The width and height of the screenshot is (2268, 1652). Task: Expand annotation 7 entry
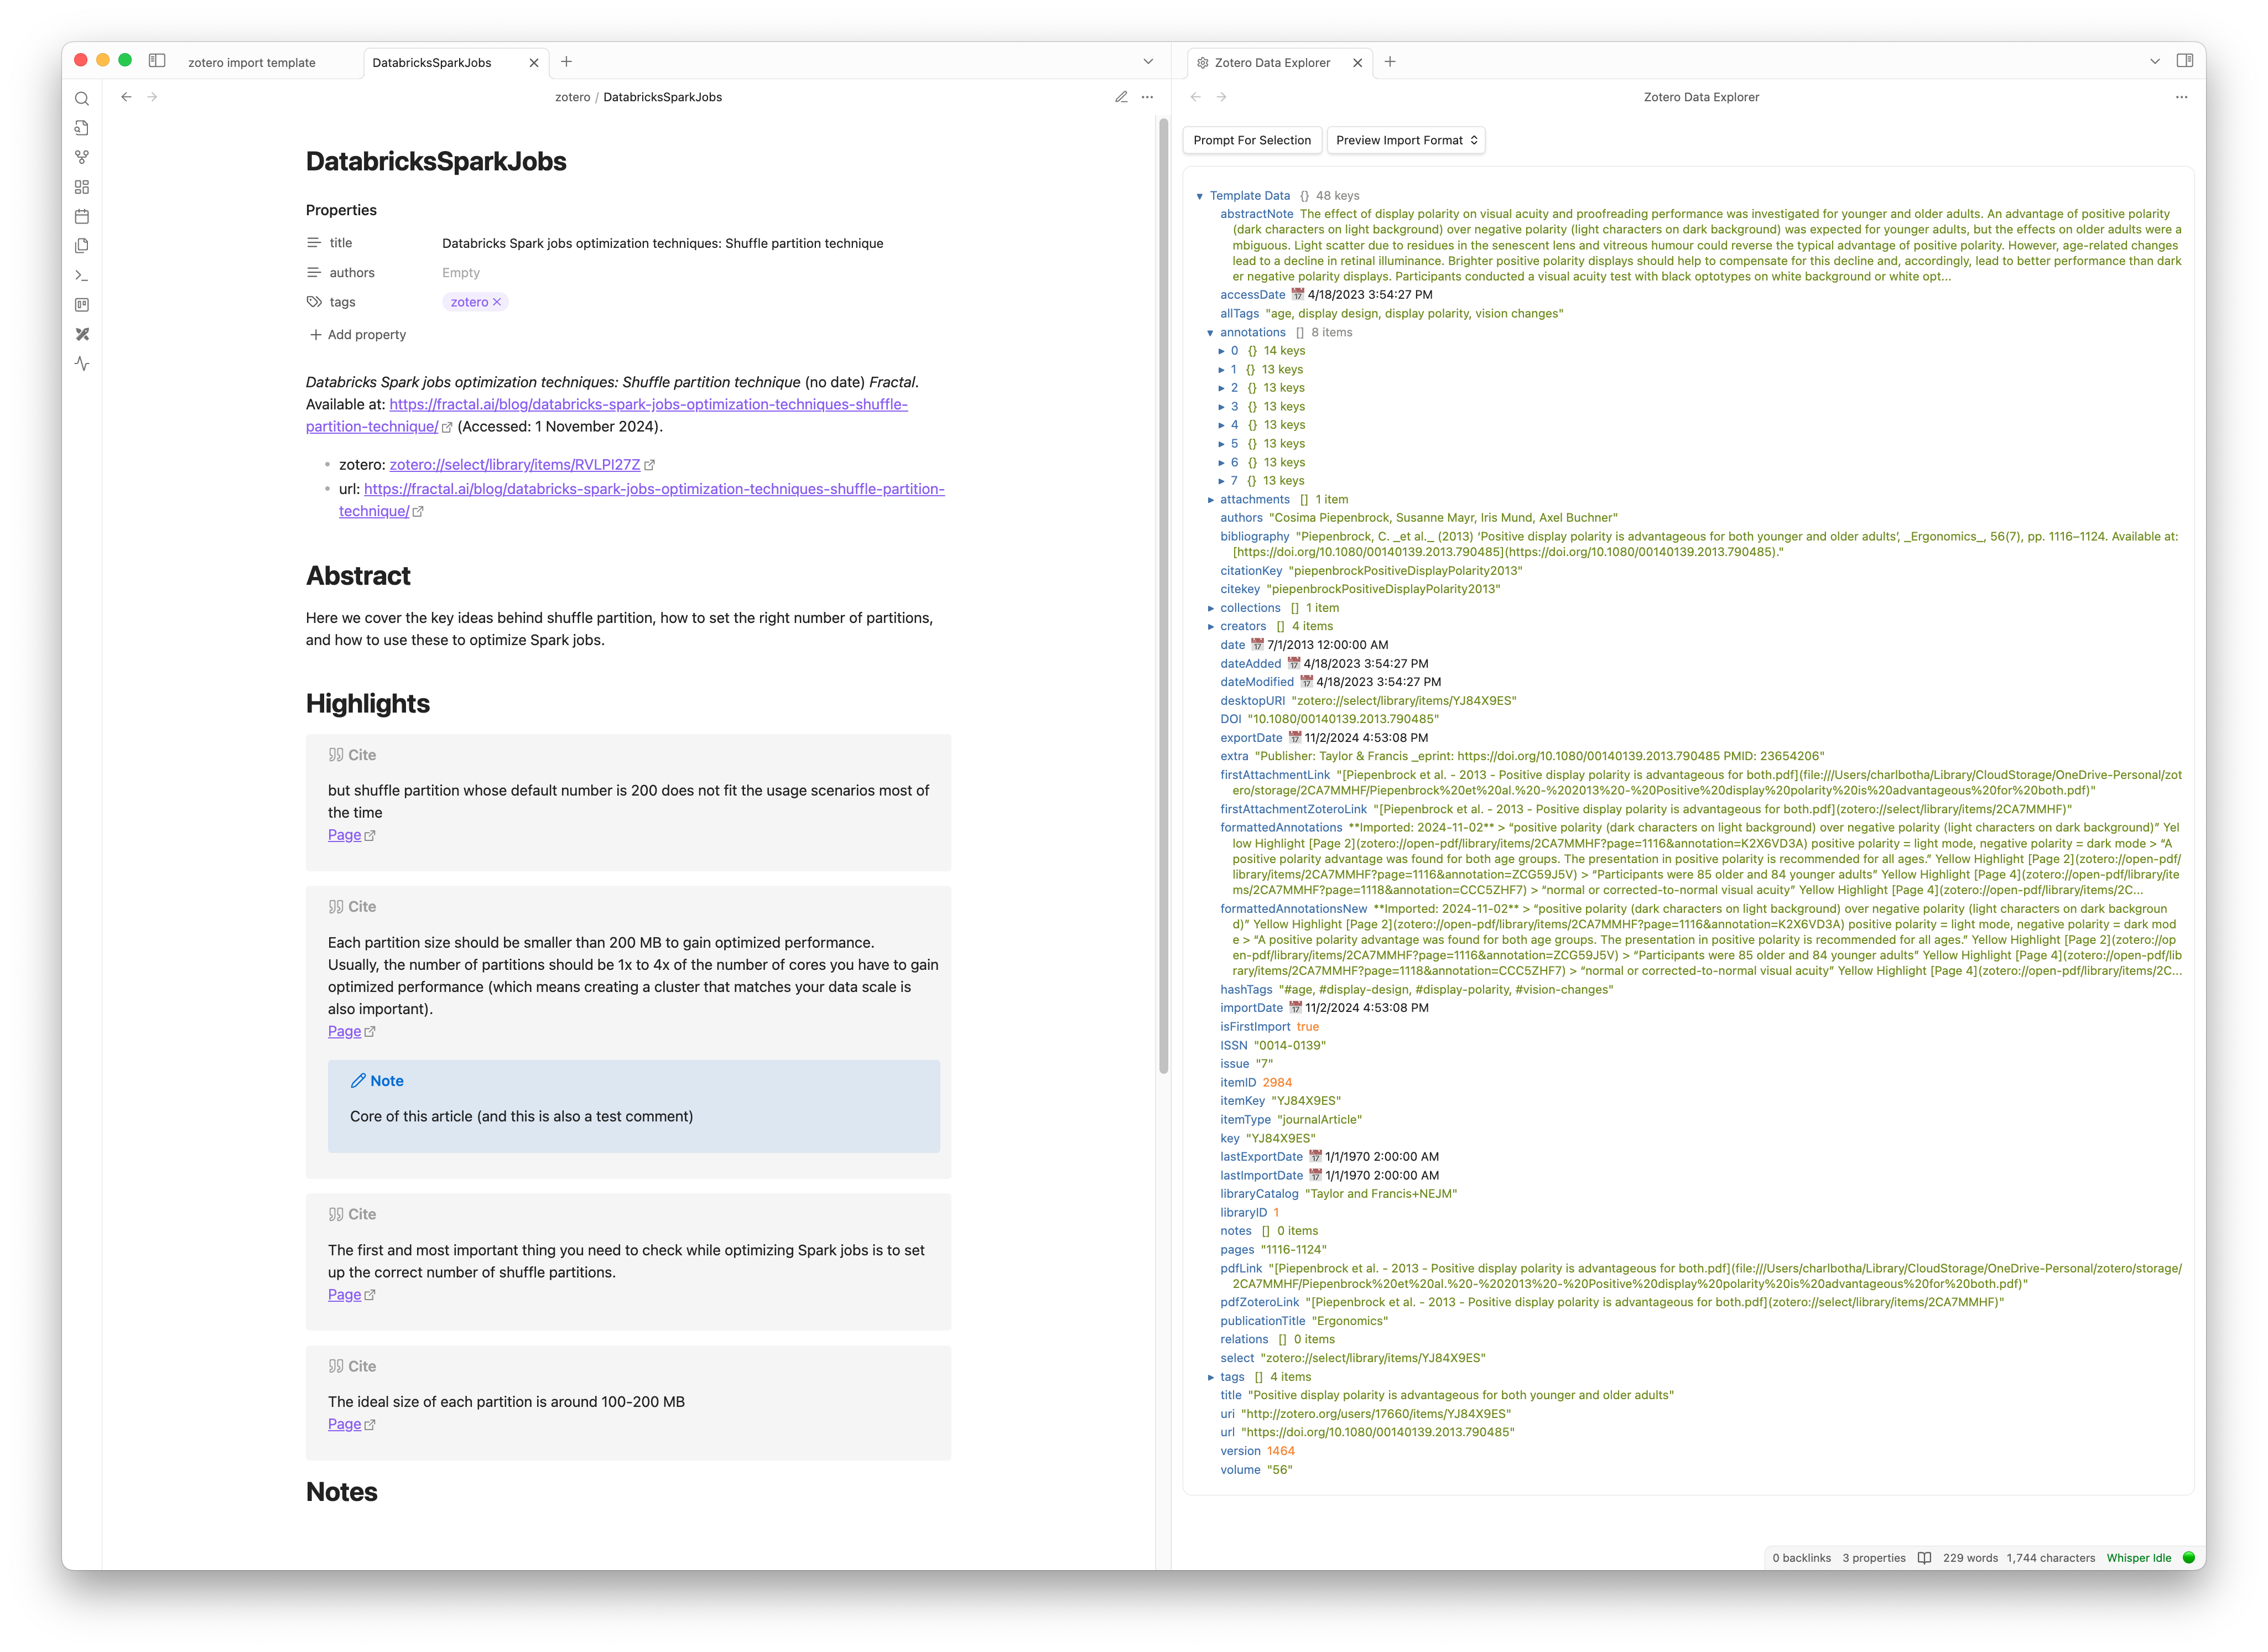[x=1221, y=481]
